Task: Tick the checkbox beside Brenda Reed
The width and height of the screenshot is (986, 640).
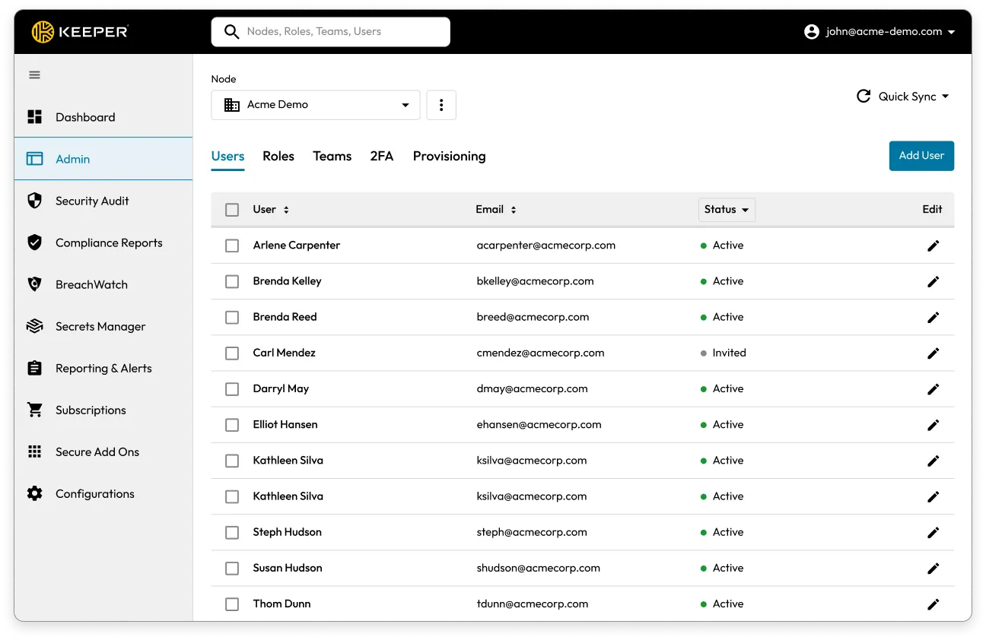Action: (232, 317)
